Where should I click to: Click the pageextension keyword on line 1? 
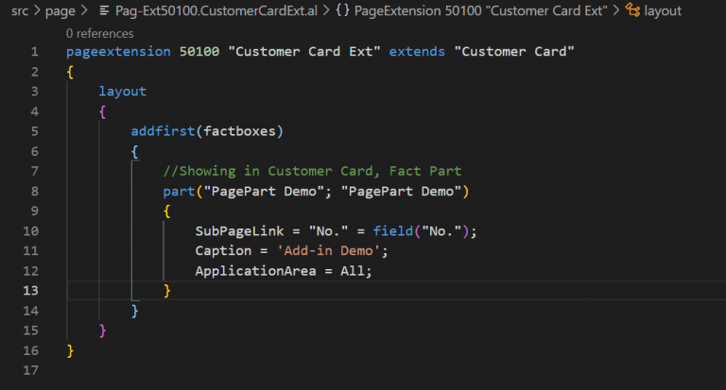point(118,51)
